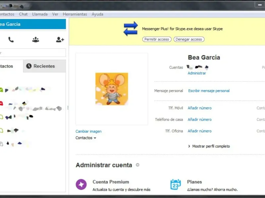Switch to the Recientes tab

coord(44,66)
